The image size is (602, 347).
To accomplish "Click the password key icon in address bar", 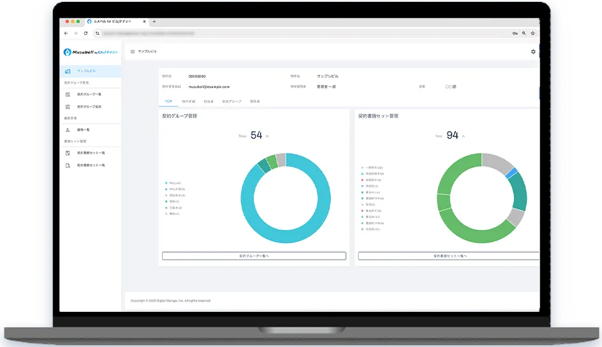I will click(515, 33).
